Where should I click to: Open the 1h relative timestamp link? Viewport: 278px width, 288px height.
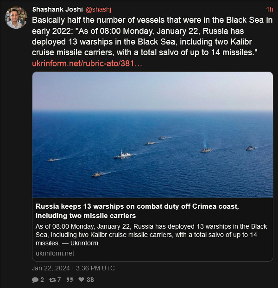(270, 9)
